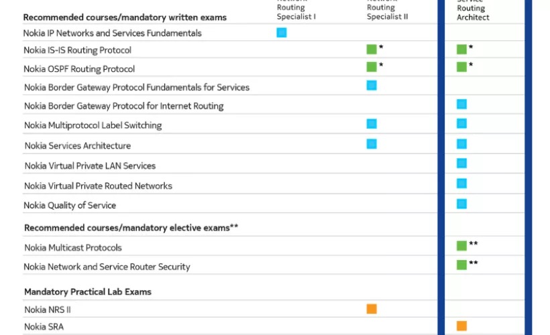Select 'Nokia Services Architecture' text
Image resolution: width=550 pixels, height=335 pixels.
[78, 145]
